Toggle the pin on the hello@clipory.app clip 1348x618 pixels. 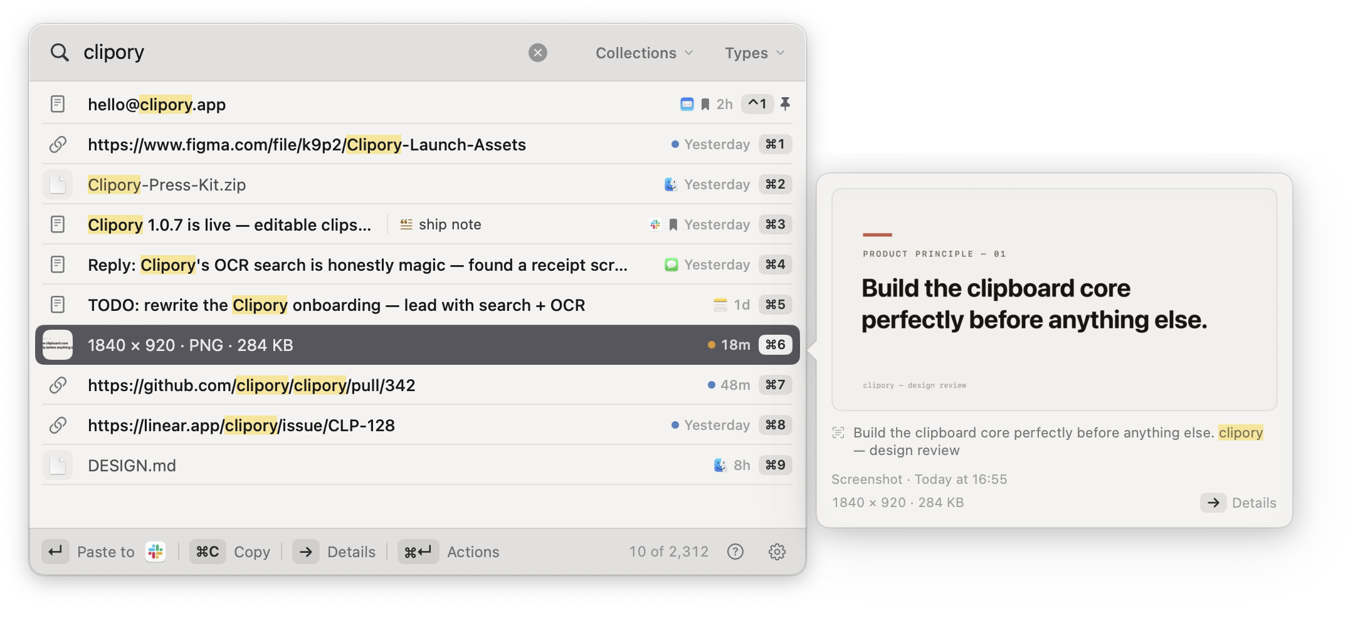coord(785,104)
